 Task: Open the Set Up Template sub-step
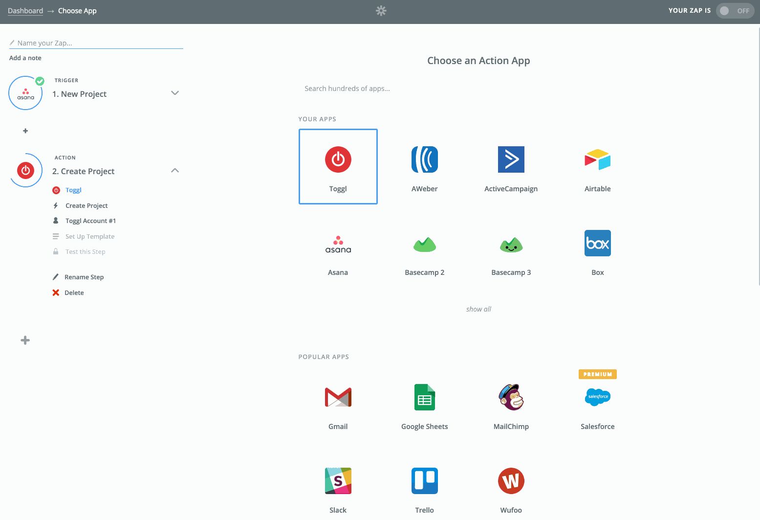(90, 236)
